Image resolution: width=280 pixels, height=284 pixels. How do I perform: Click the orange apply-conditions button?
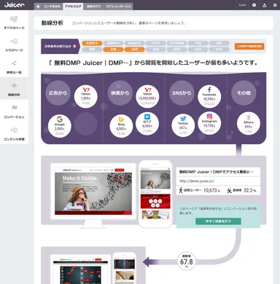coord(249,46)
